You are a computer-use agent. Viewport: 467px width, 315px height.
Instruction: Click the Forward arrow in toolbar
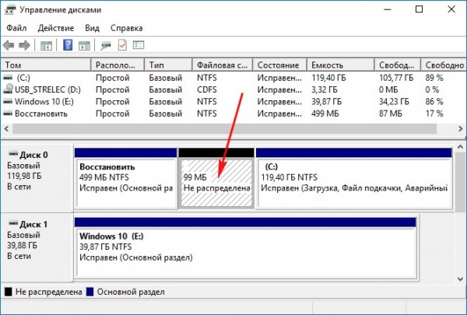click(24, 46)
